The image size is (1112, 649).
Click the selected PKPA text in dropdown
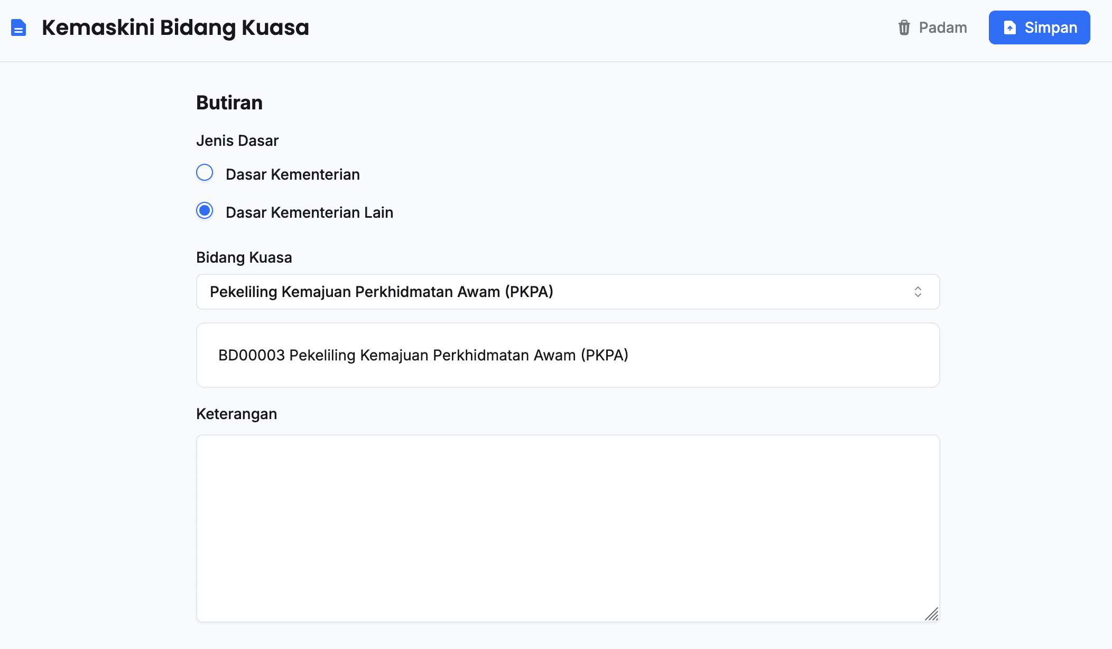click(381, 292)
